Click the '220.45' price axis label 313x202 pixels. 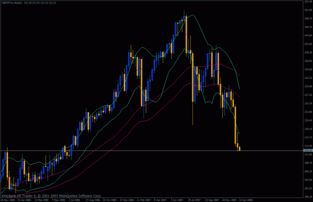[308, 120]
